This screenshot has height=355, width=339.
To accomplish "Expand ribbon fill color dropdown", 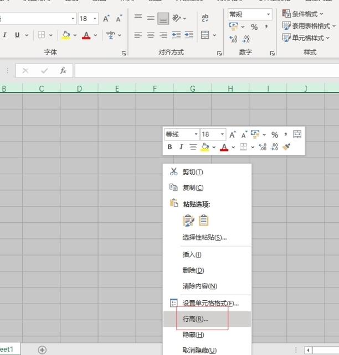I will (75, 35).
